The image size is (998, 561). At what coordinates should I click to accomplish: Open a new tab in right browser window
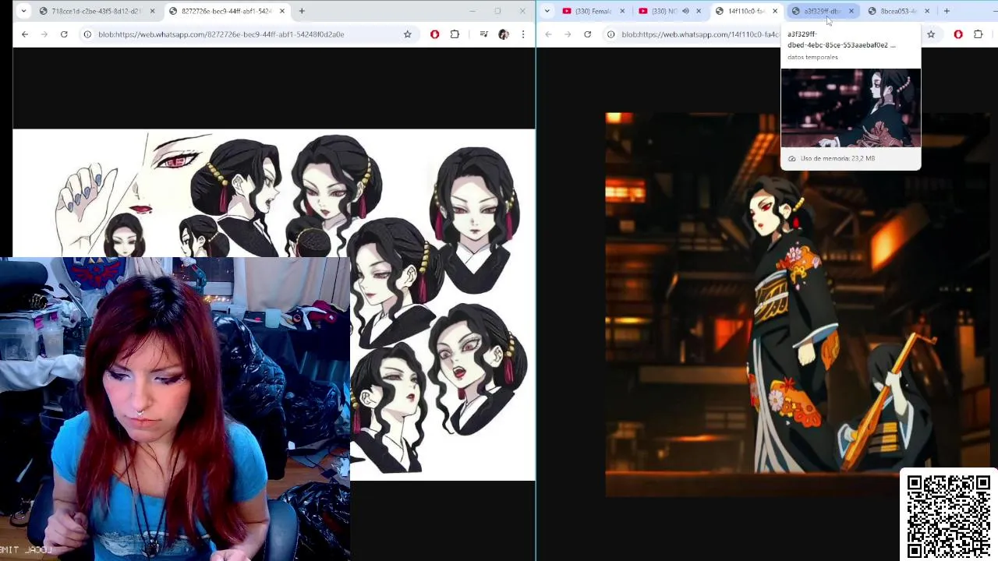[x=947, y=11]
